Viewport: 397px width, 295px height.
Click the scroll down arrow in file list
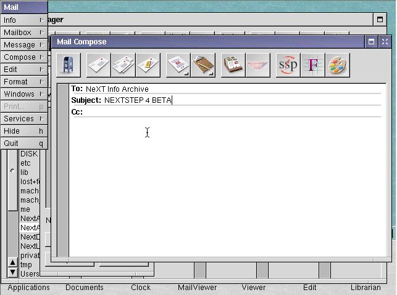point(12,272)
